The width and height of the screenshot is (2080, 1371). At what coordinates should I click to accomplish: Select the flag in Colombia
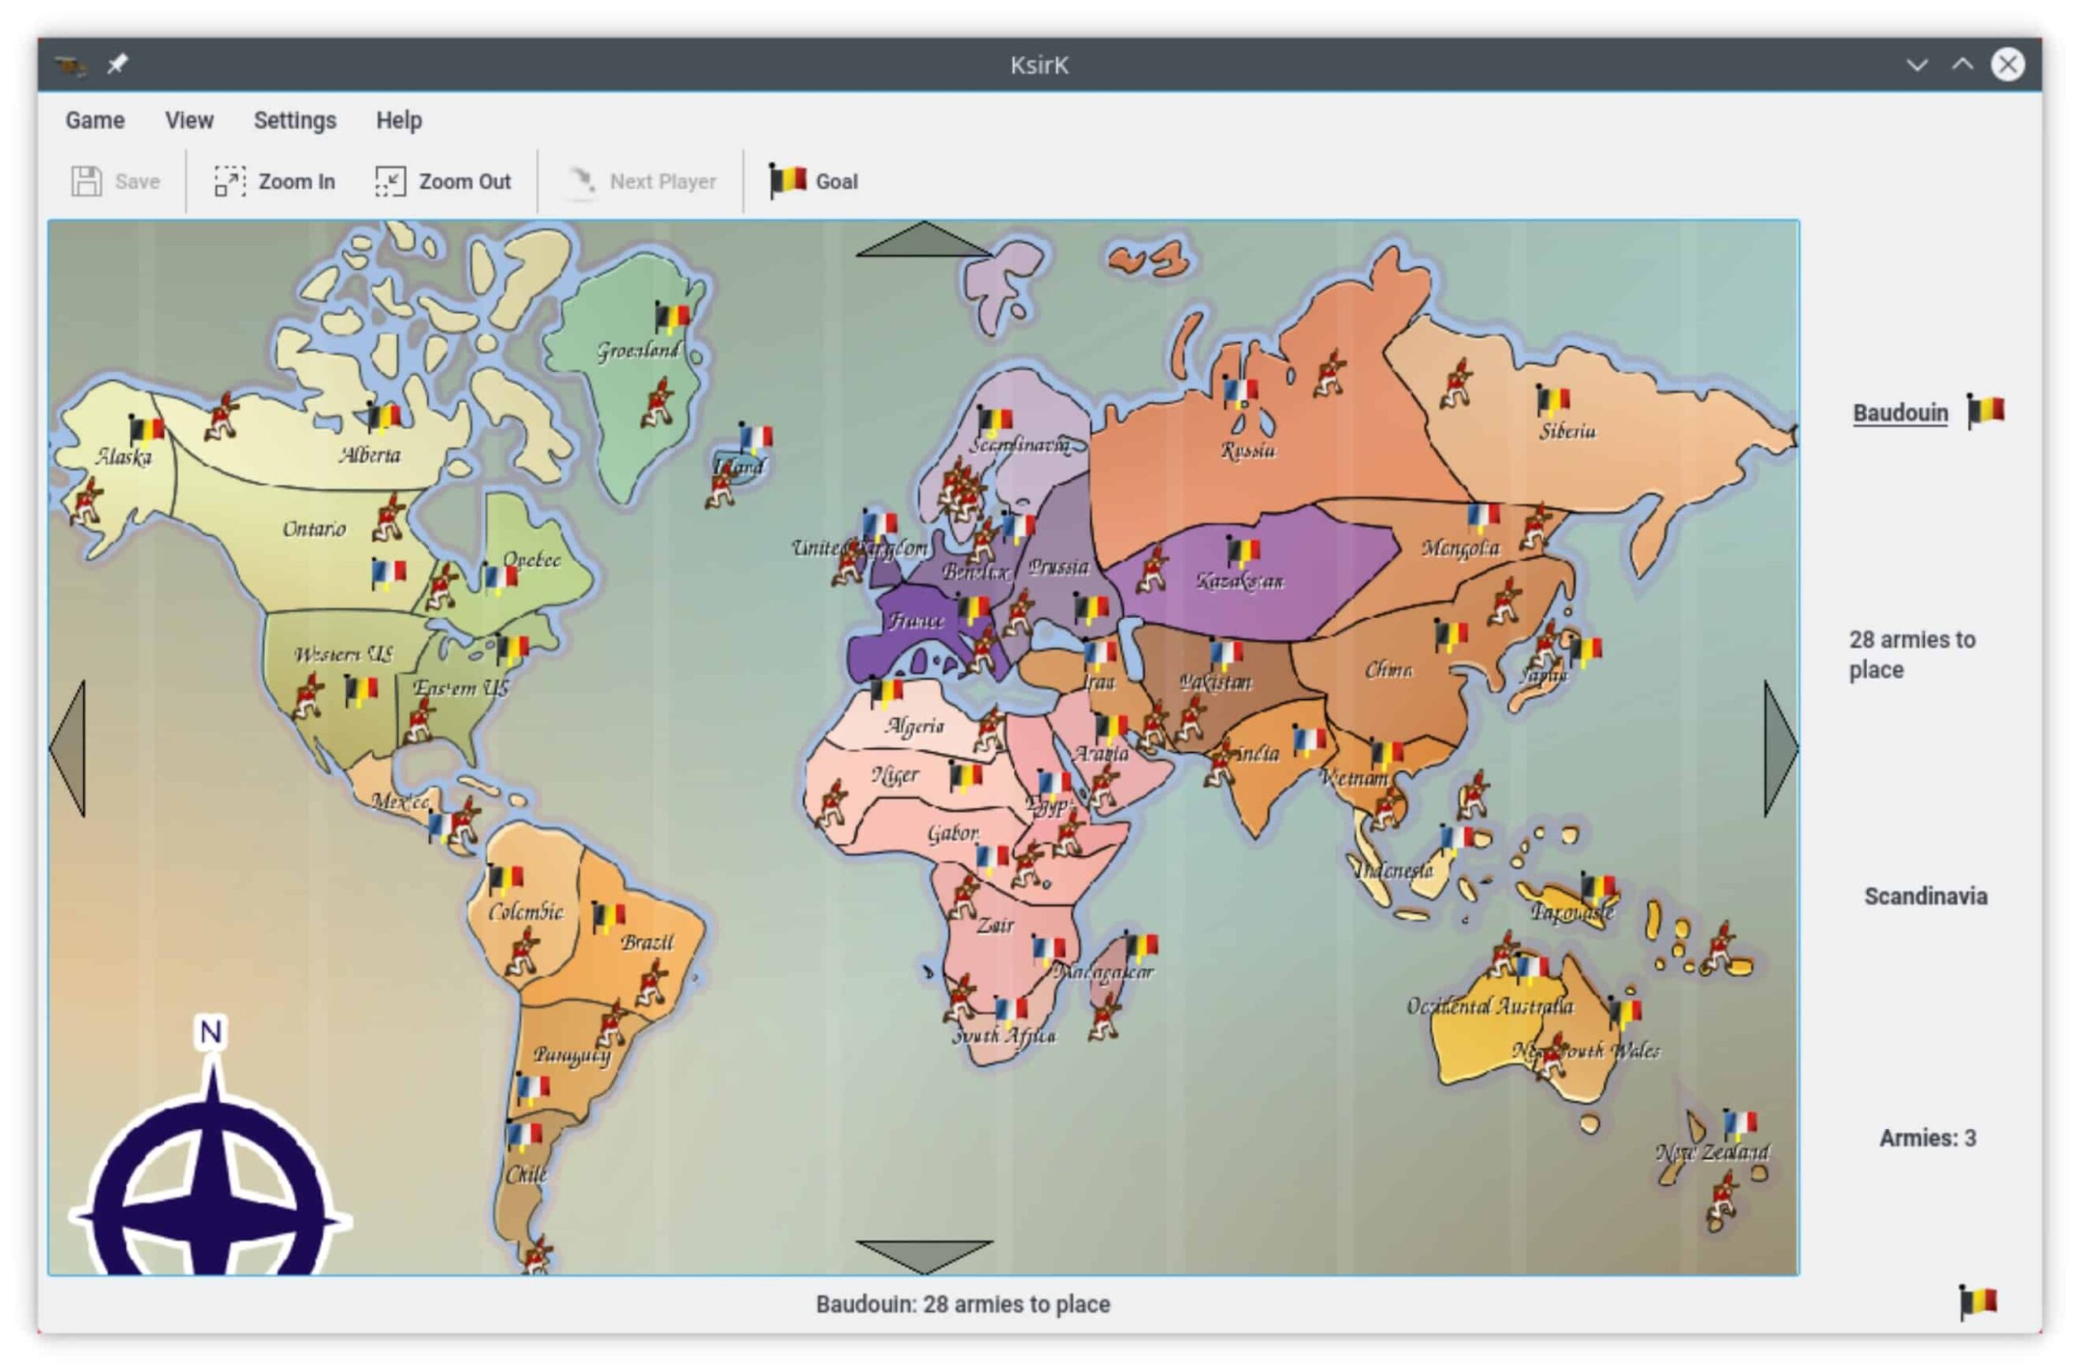(x=505, y=878)
